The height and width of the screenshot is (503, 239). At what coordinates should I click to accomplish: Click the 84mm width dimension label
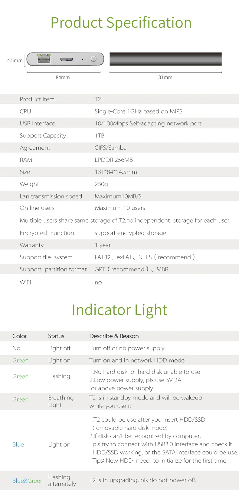point(63,77)
